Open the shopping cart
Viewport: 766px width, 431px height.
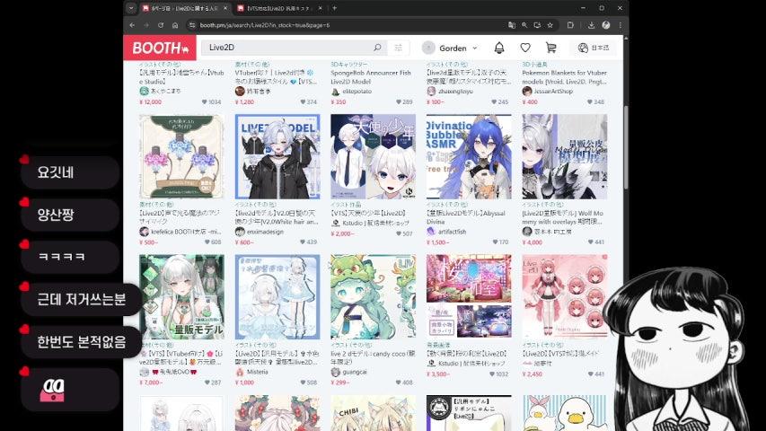pos(551,48)
